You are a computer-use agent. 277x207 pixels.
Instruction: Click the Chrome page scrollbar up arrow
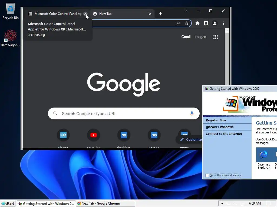click(227, 31)
